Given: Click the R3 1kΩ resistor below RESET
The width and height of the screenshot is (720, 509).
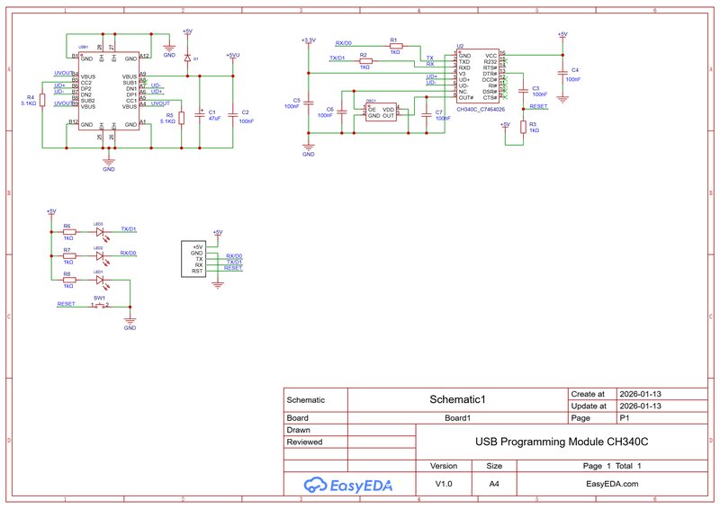Looking at the screenshot, I should pos(523,127).
